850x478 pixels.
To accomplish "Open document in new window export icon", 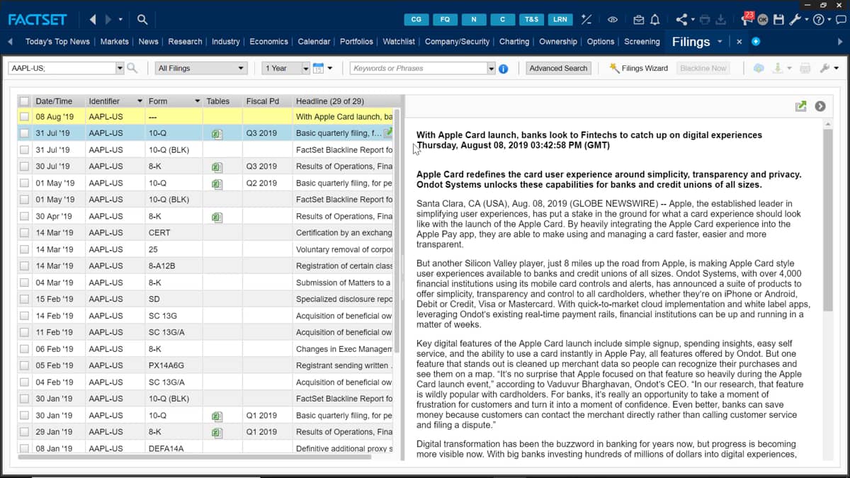I will tap(801, 106).
